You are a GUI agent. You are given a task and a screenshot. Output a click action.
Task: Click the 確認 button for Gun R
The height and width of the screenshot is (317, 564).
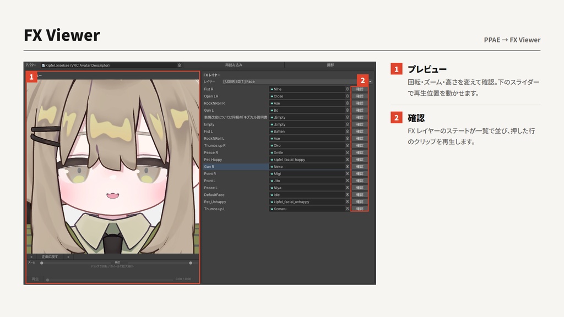(360, 167)
